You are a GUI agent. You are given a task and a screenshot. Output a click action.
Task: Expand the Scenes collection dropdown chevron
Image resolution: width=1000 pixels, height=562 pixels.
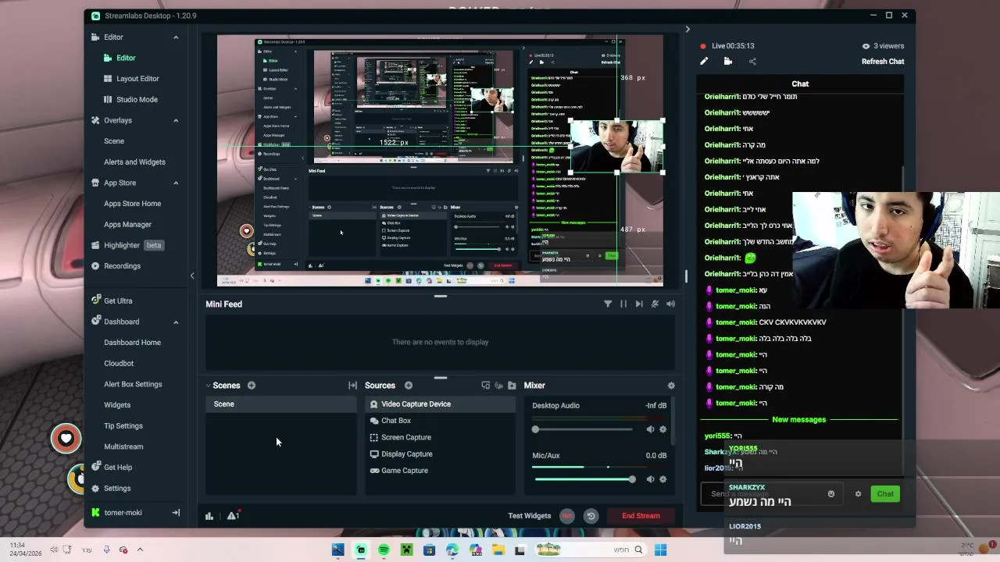(x=209, y=386)
